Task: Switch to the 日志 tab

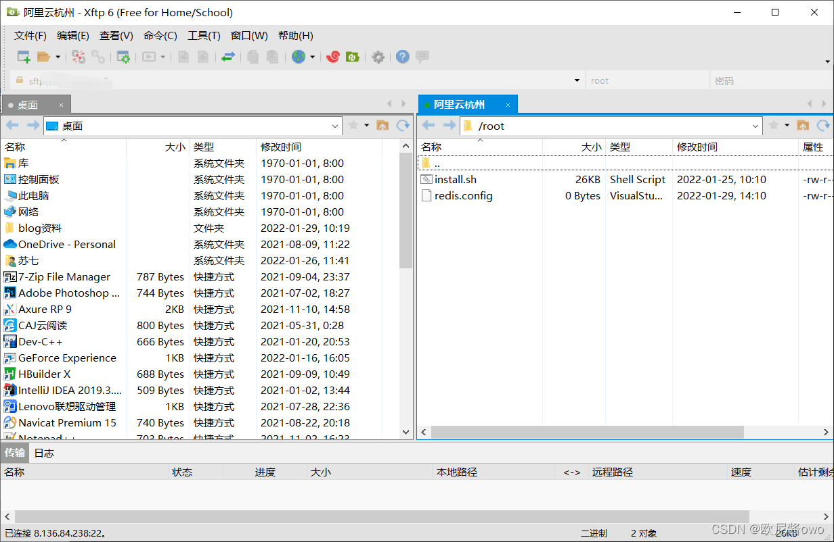Action: [x=43, y=453]
